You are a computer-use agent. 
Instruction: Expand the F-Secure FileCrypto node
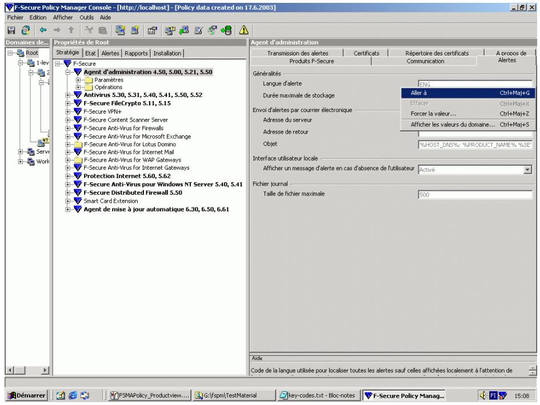[68, 103]
